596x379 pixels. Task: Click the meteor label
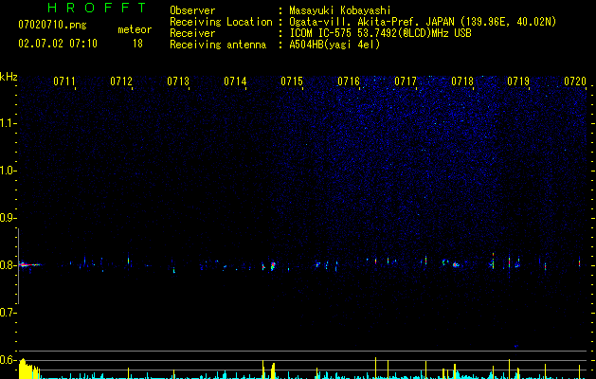[135, 29]
